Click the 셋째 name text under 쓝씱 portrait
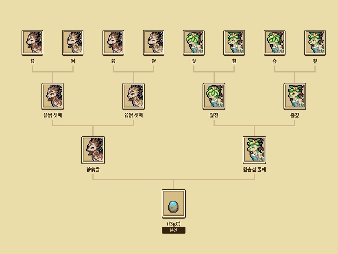The image size is (338, 254). [x=58, y=115]
